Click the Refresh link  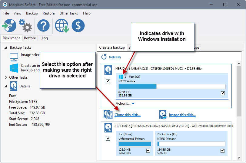115,57
